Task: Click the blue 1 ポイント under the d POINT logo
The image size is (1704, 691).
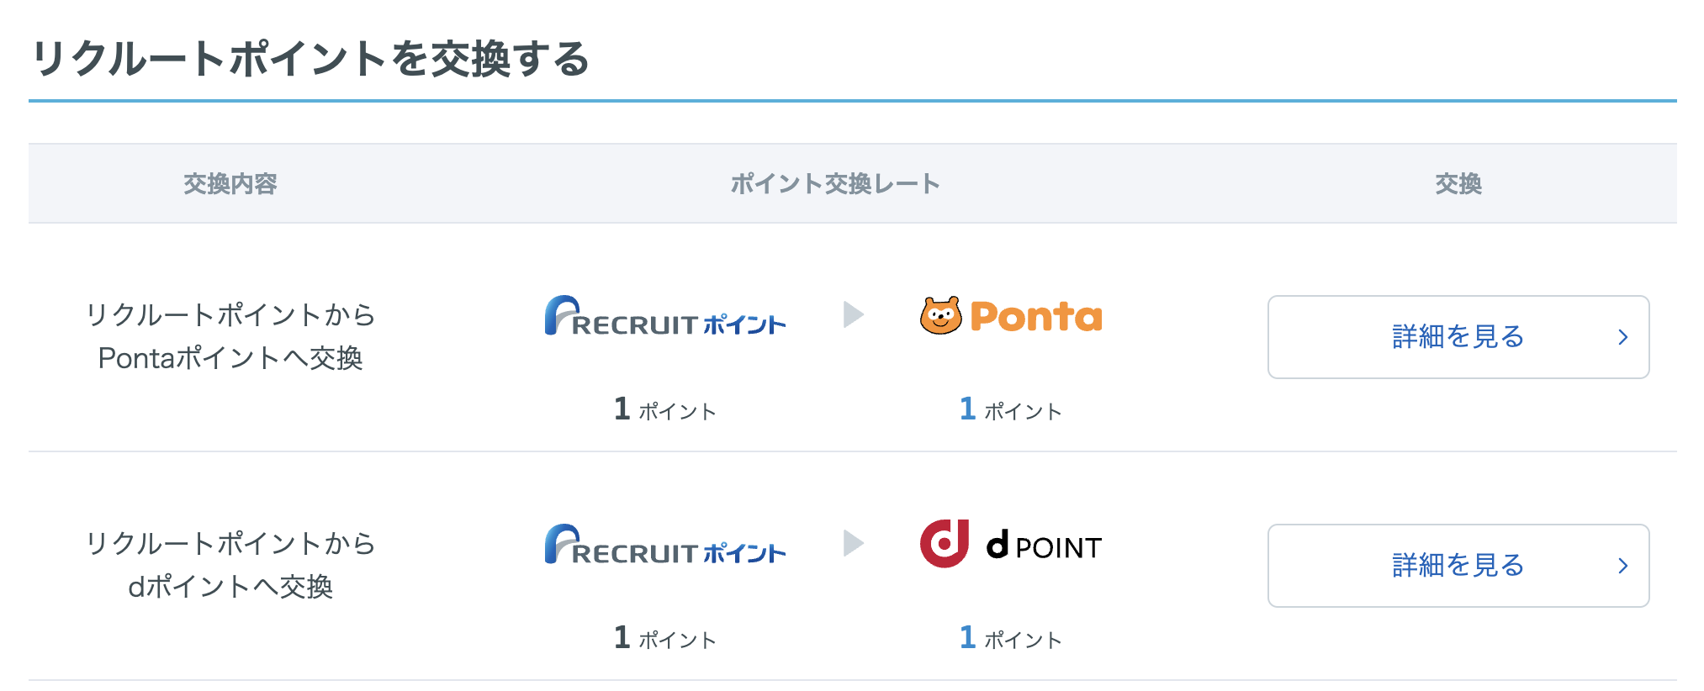Action: 1010,638
